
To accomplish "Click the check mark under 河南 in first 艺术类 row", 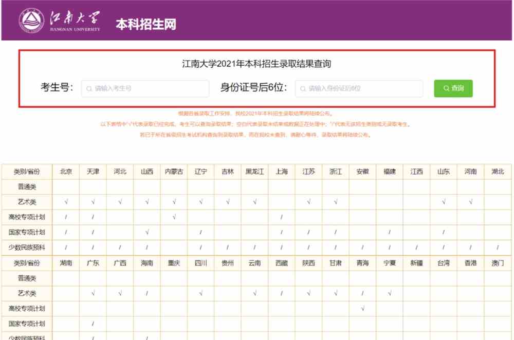I will point(471,202).
